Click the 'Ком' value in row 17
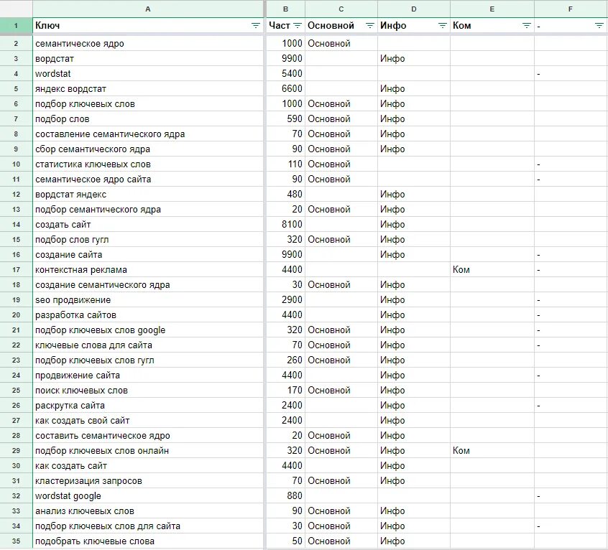Viewport: 608px width, 550px height. (x=461, y=269)
